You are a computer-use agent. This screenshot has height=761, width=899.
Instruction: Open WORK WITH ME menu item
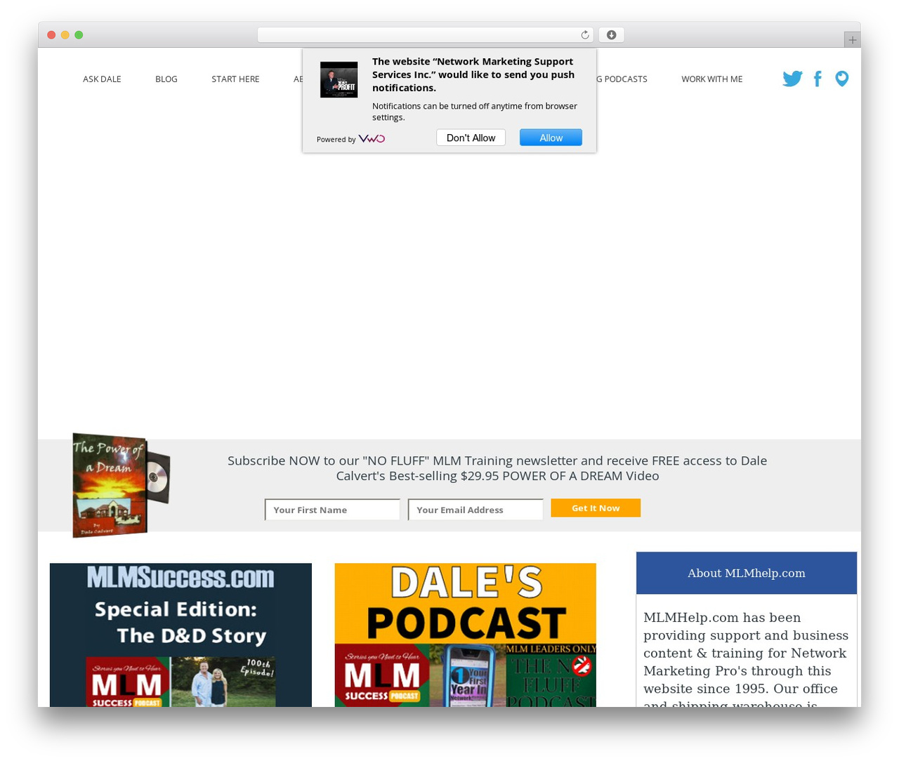[711, 79]
